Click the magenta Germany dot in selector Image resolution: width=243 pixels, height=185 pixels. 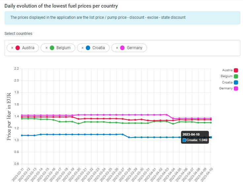pos(122,48)
